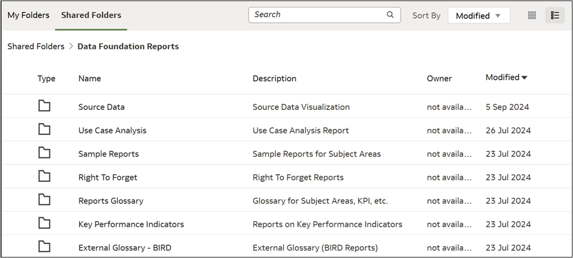Click the Key Performance Indicators folder icon
The width and height of the screenshot is (573, 258).
44,223
